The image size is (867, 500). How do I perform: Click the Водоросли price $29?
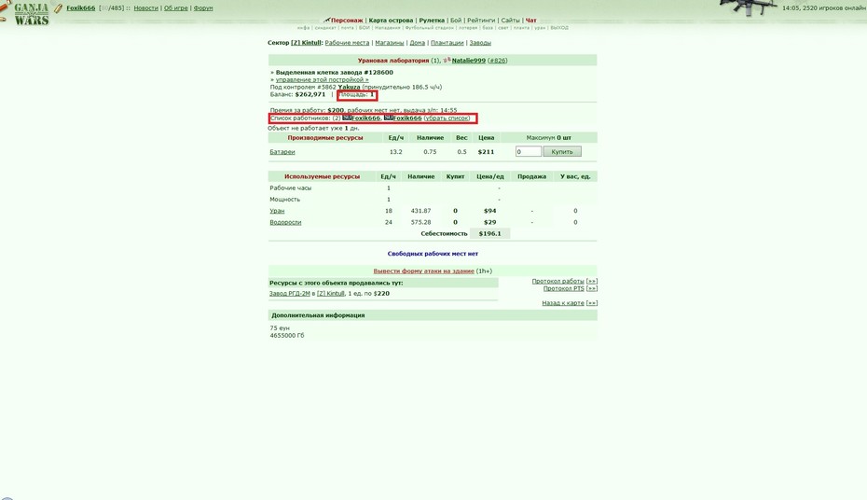click(489, 222)
